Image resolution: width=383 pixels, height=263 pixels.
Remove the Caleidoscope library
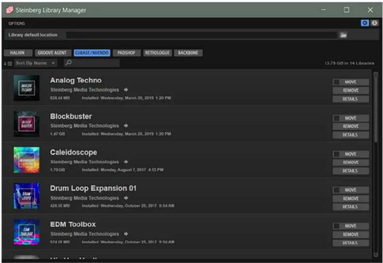click(x=351, y=162)
